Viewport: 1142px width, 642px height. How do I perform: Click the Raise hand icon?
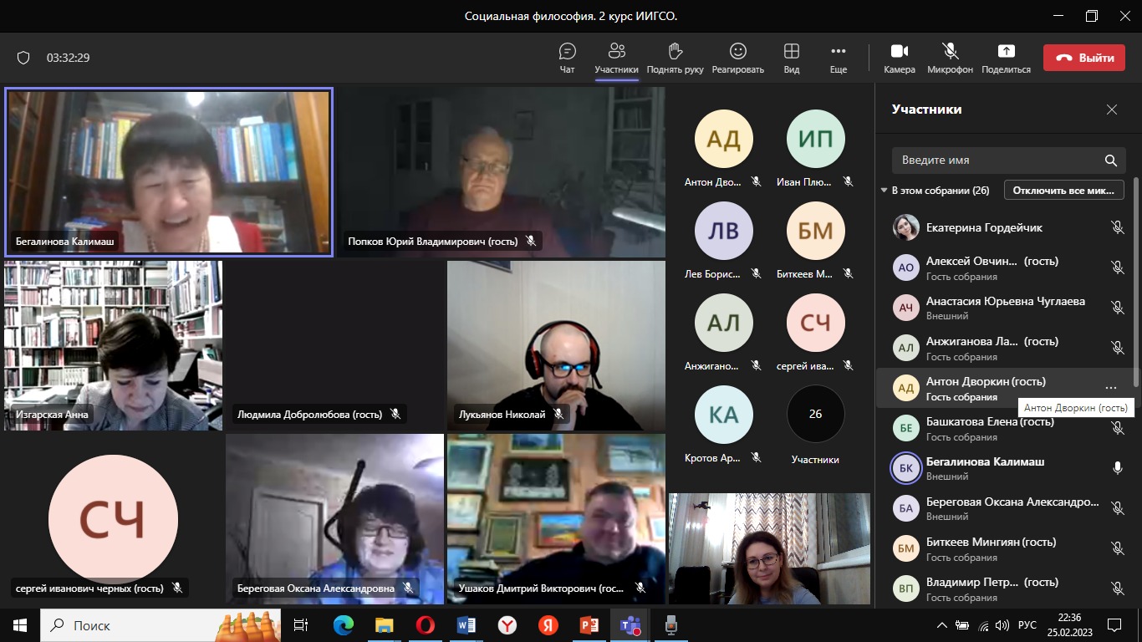tap(675, 52)
